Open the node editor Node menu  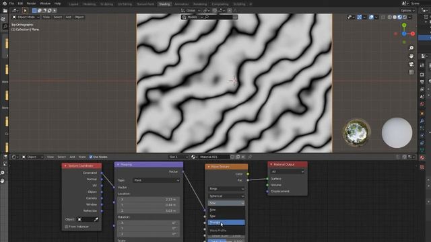point(82,157)
